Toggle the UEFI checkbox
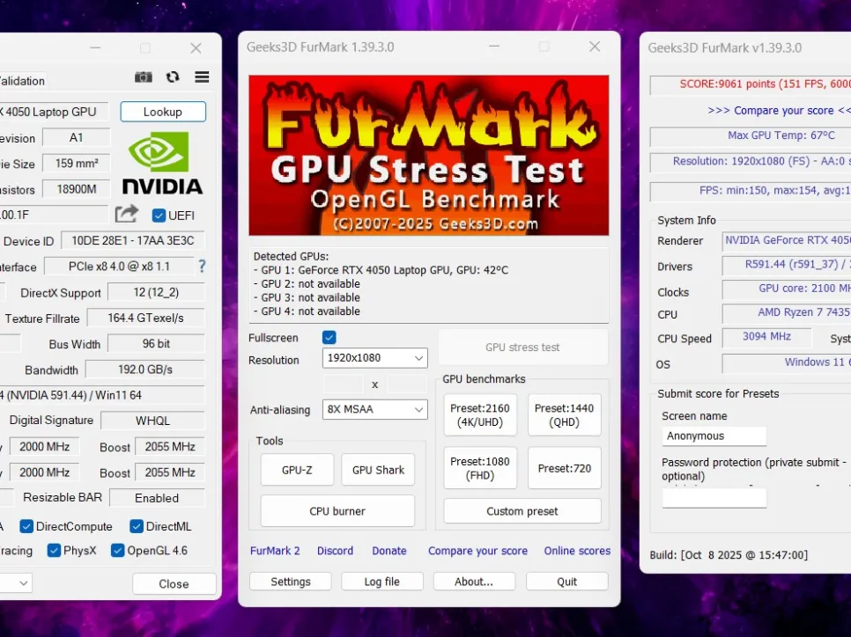 (x=159, y=216)
